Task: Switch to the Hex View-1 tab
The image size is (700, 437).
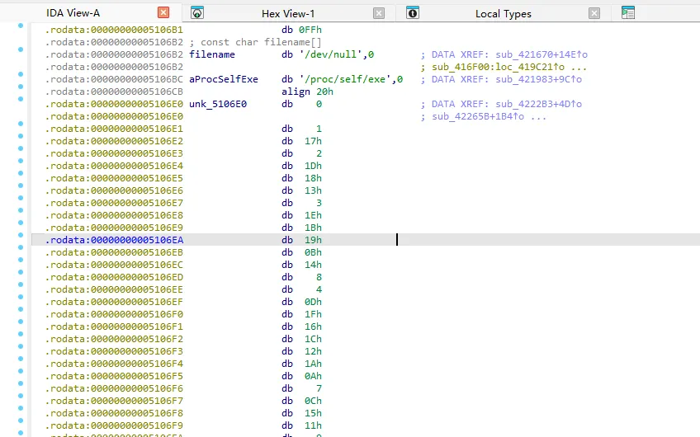Action: (x=288, y=14)
